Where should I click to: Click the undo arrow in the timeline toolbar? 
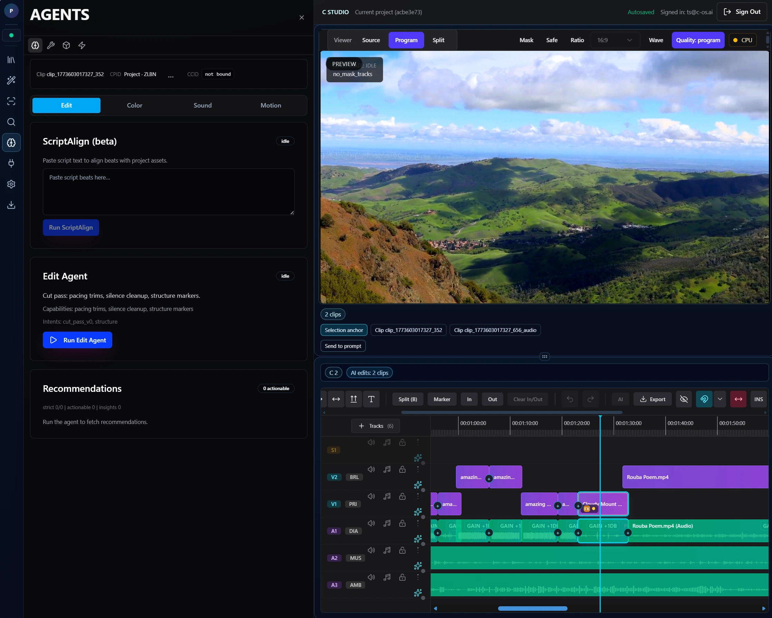[569, 399]
